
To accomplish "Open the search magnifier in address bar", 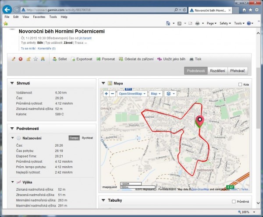I will [176, 10].
